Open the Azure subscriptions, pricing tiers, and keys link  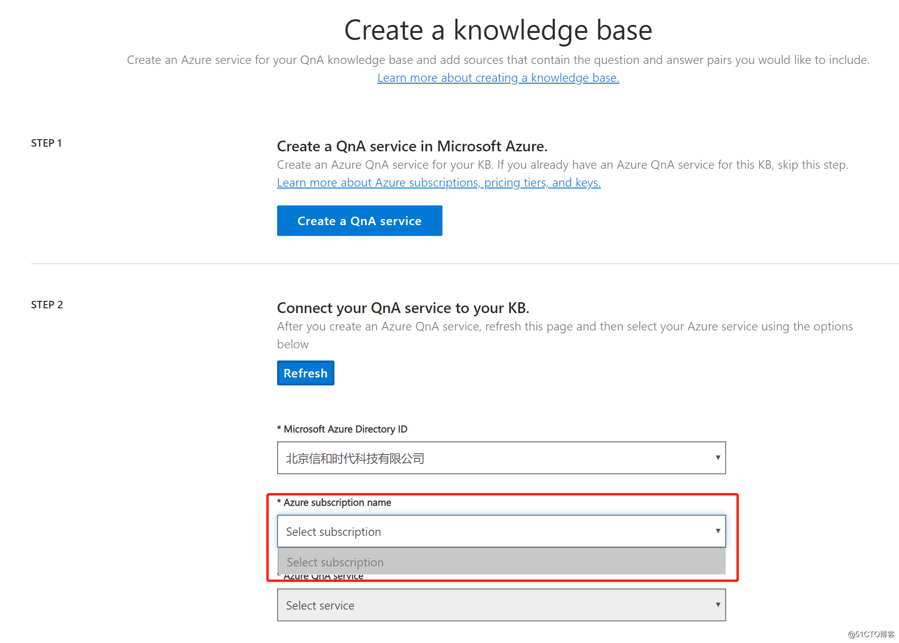coord(439,182)
